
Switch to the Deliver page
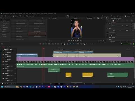93,84
